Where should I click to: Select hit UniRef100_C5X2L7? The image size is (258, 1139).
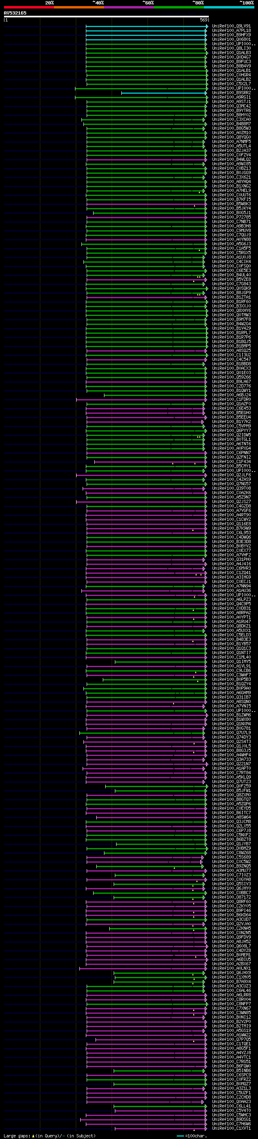tap(231, 84)
